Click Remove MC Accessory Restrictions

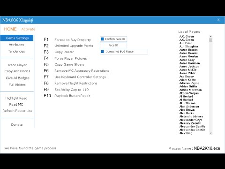(82, 71)
